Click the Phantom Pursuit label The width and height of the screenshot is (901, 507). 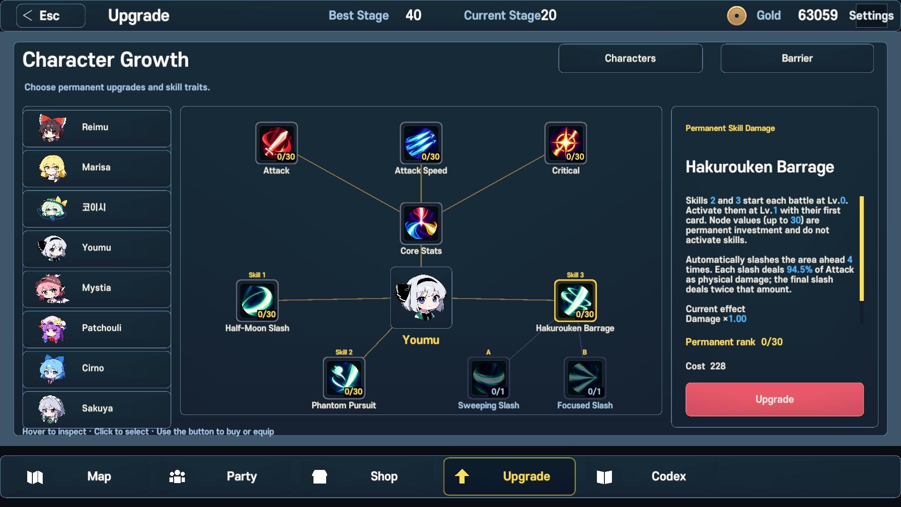coord(344,406)
